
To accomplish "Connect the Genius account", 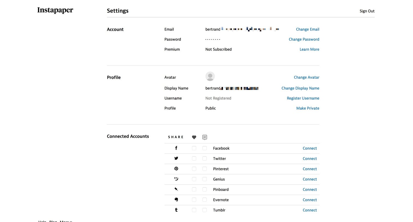I will click(310, 179).
